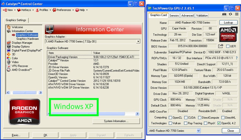This screenshot has width=241, height=140.
Task: Click the Color wheel icon
Action: click(9, 58)
